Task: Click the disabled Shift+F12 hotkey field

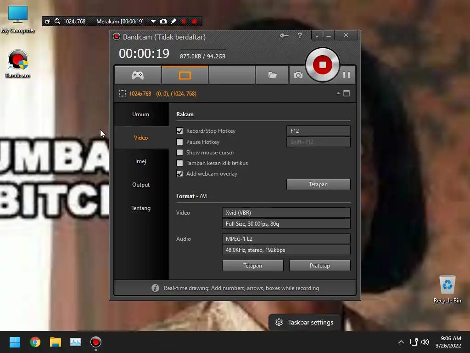Action: [319, 142]
